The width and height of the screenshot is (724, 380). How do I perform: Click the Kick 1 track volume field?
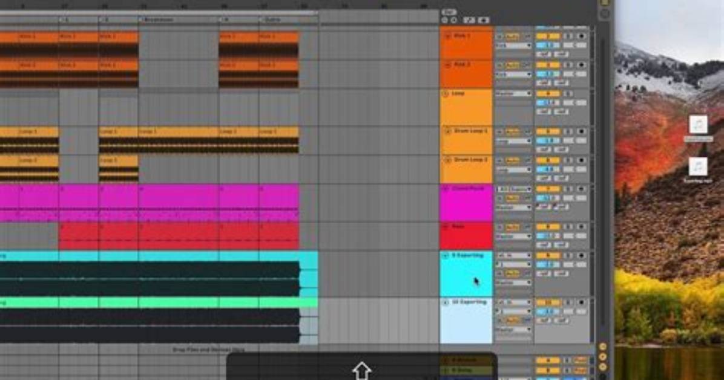(x=548, y=46)
